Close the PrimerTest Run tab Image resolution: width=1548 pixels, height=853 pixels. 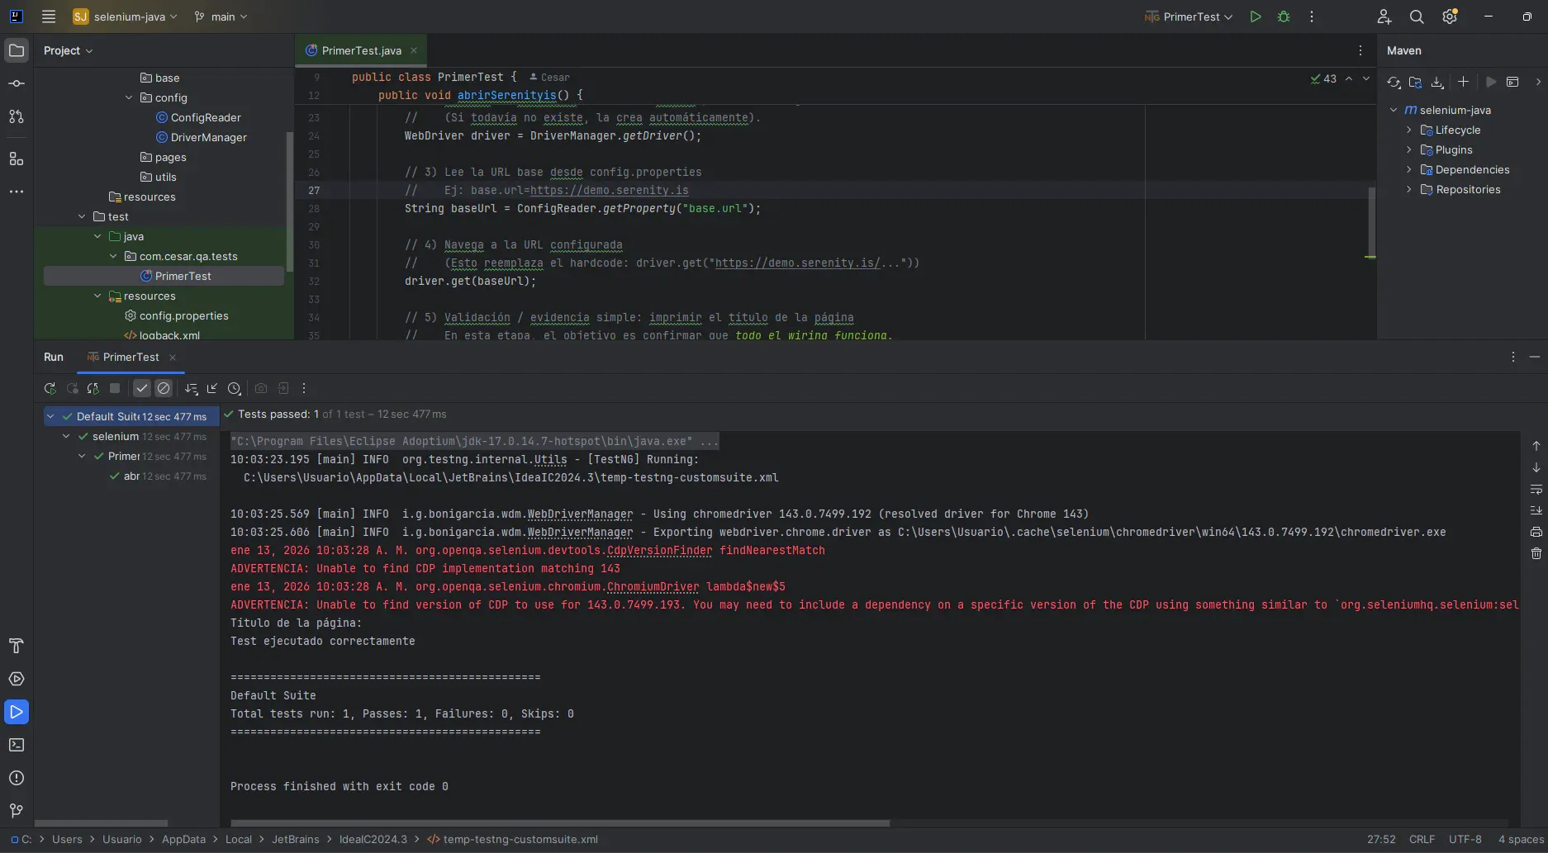[173, 358]
